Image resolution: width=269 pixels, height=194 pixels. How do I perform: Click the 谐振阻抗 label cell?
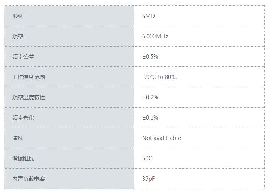point(23,158)
